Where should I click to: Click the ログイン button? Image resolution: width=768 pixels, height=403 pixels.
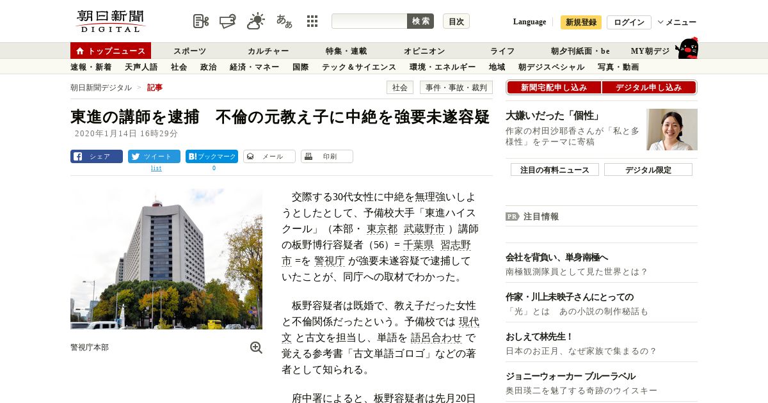(629, 22)
